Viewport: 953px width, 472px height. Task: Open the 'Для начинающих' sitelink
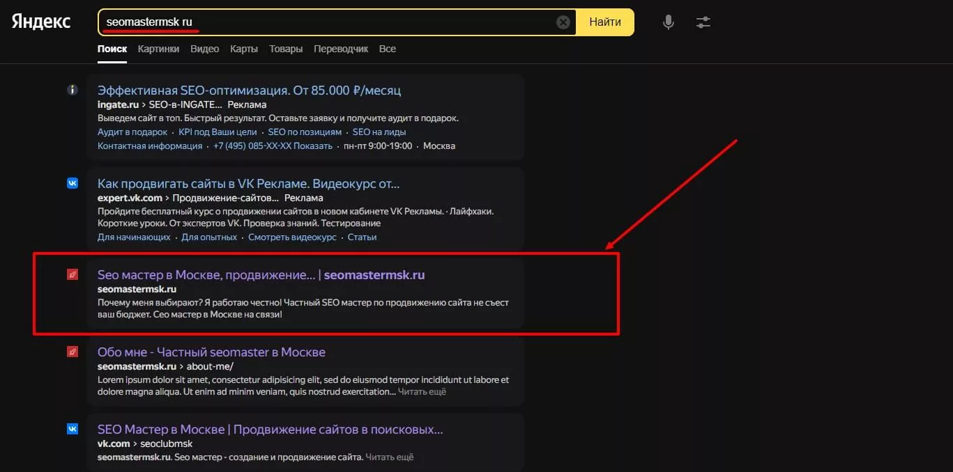[x=134, y=237]
